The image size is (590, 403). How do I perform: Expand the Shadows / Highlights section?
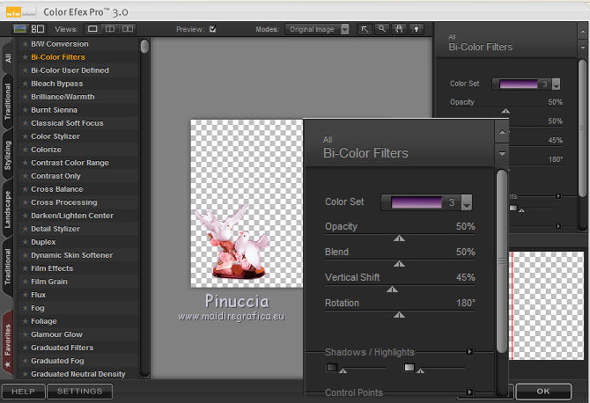pyautogui.click(x=470, y=352)
